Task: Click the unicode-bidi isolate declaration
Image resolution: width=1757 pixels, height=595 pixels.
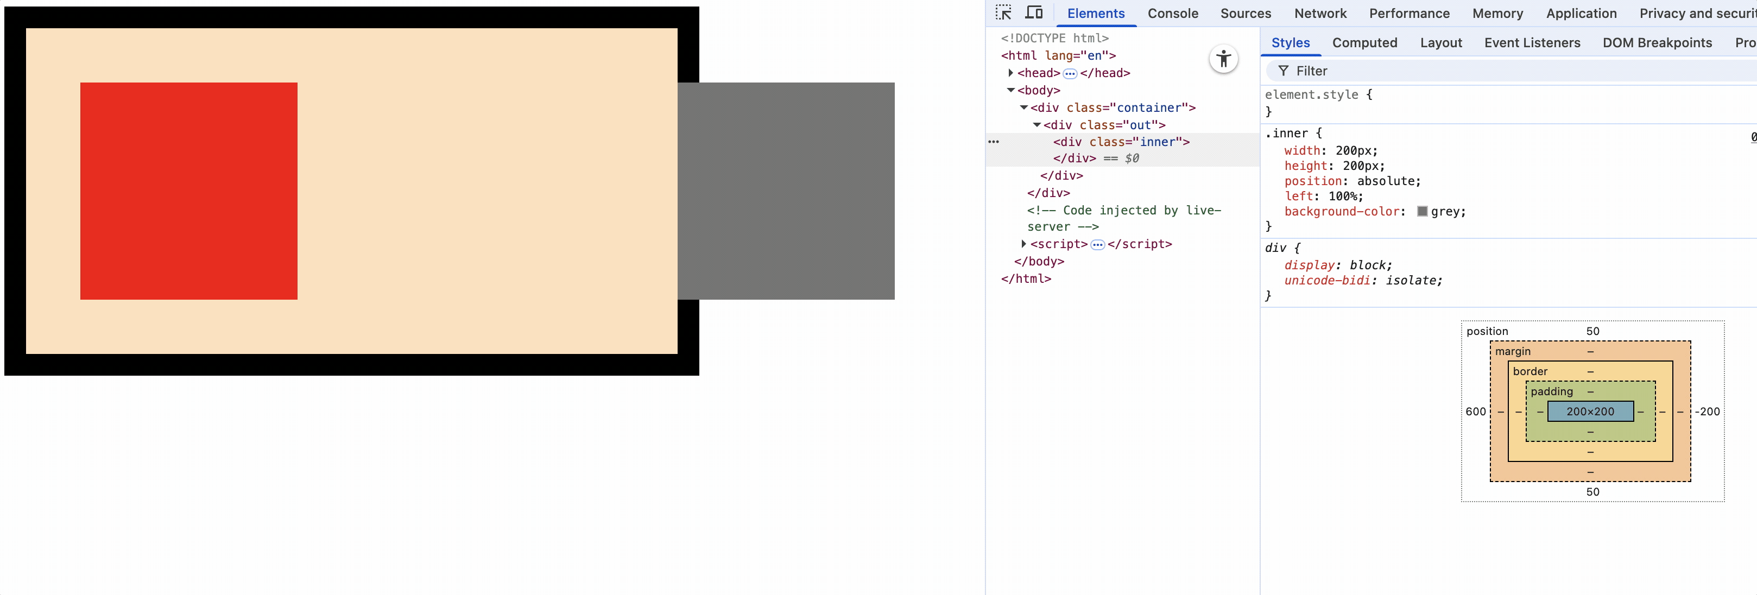Action: click(1363, 281)
